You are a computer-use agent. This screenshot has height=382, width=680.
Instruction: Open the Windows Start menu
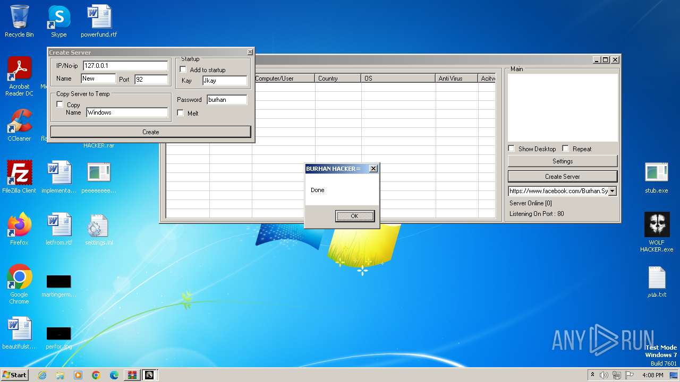coord(14,375)
